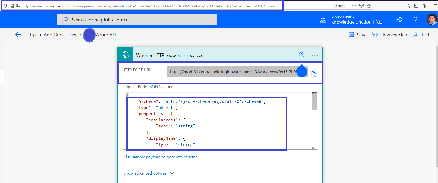Open the Firefox account icon
438x183 pixels.
pos(425,6)
